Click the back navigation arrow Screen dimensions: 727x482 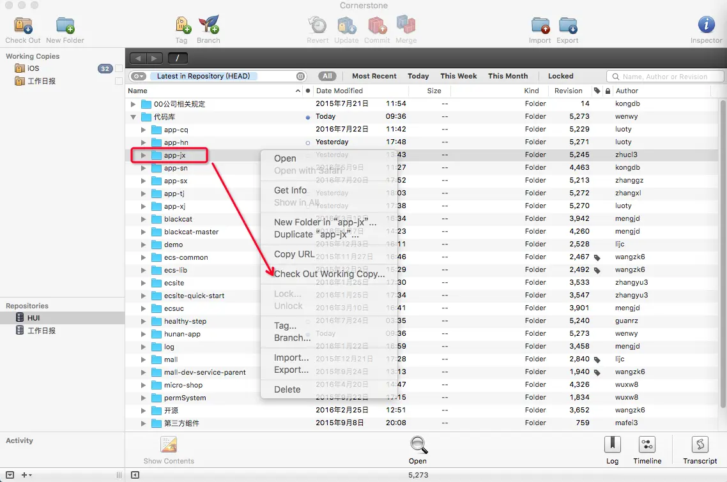(138, 58)
